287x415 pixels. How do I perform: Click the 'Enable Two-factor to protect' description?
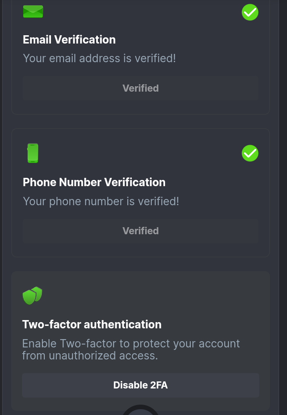click(131, 344)
